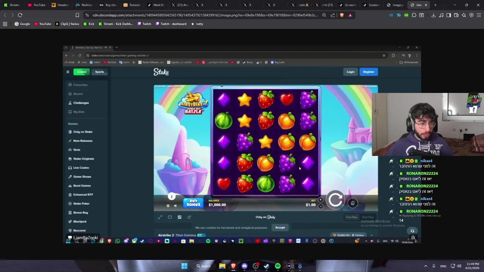Click the Stake Register button

(369, 72)
